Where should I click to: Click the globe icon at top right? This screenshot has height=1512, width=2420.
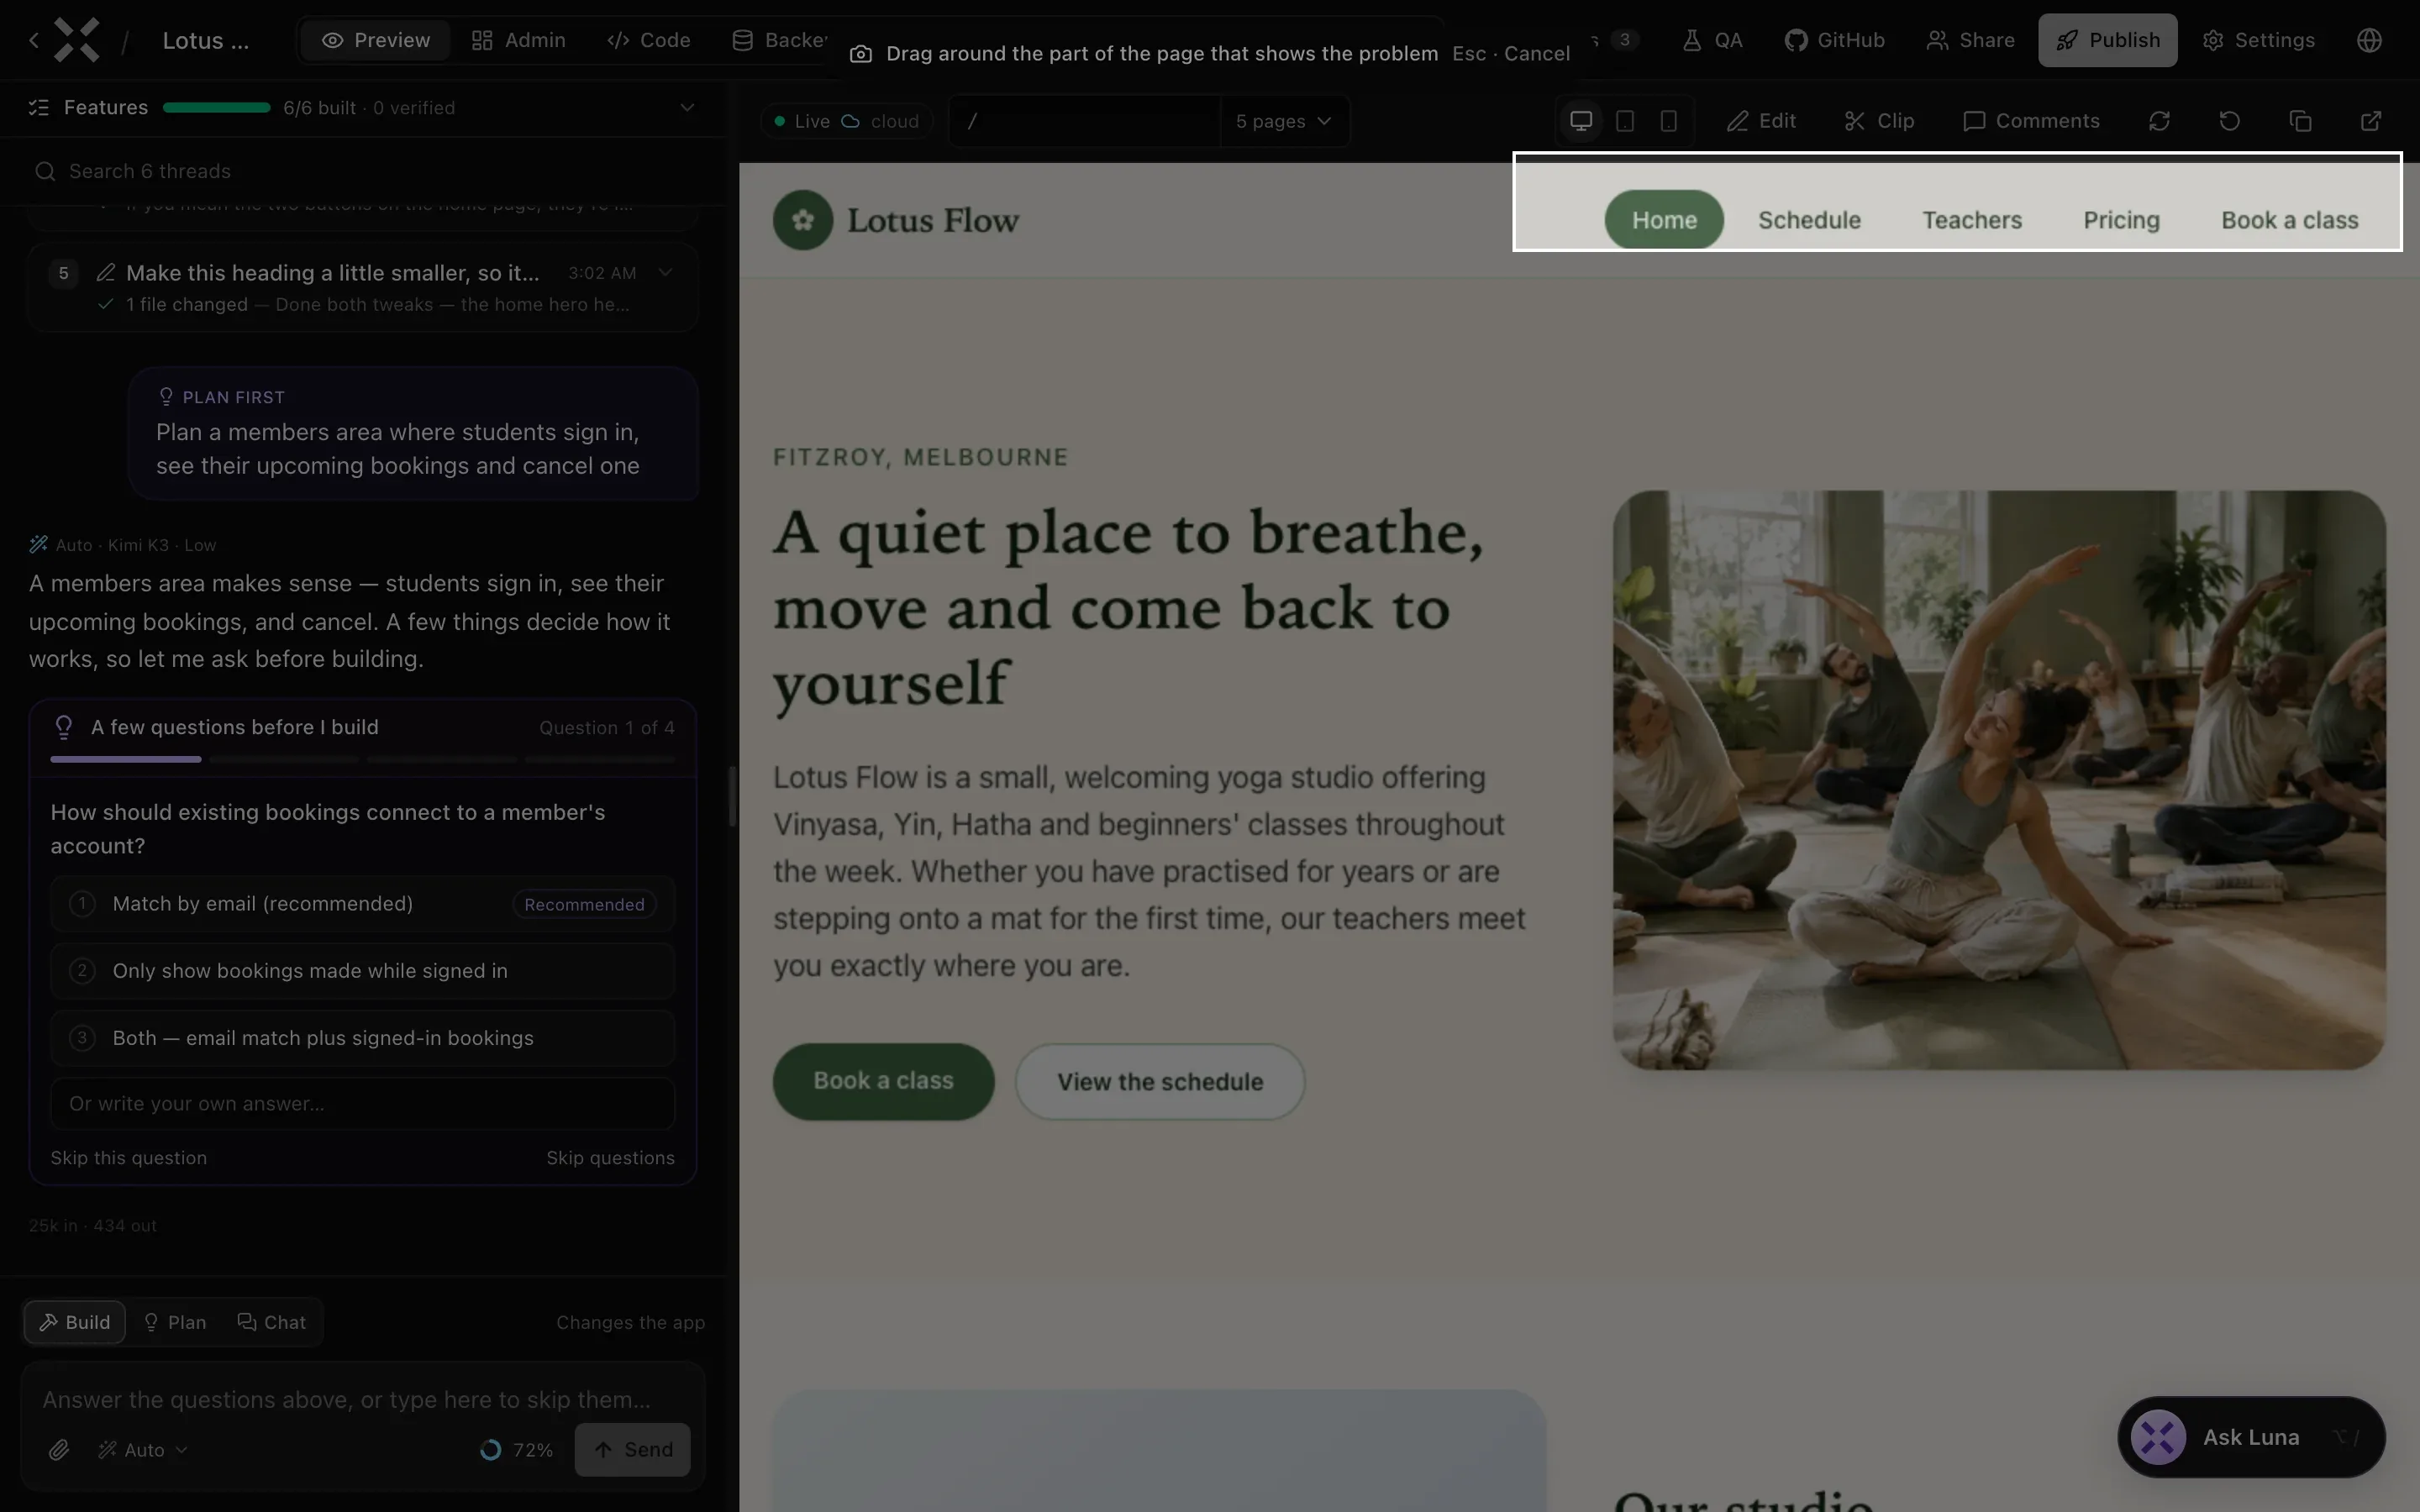2369,40
